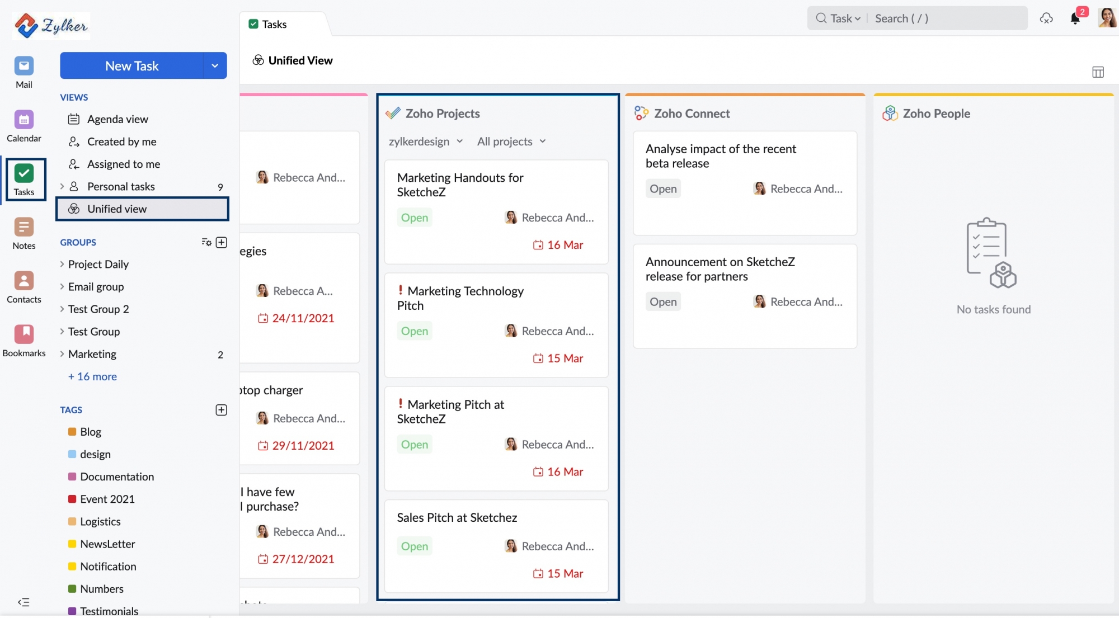The height and width of the screenshot is (618, 1119).
Task: Open the zylkerdesign portal dropdown
Action: click(426, 141)
